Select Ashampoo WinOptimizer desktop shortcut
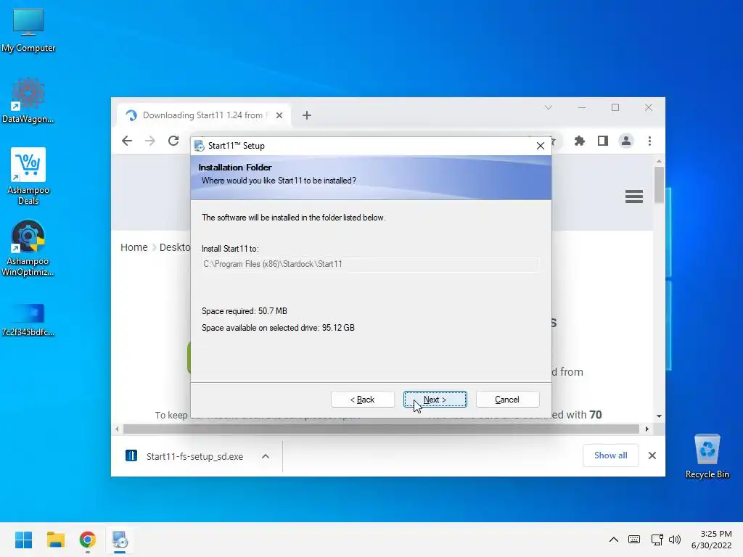Viewport: 743px width, 557px height. 28,248
